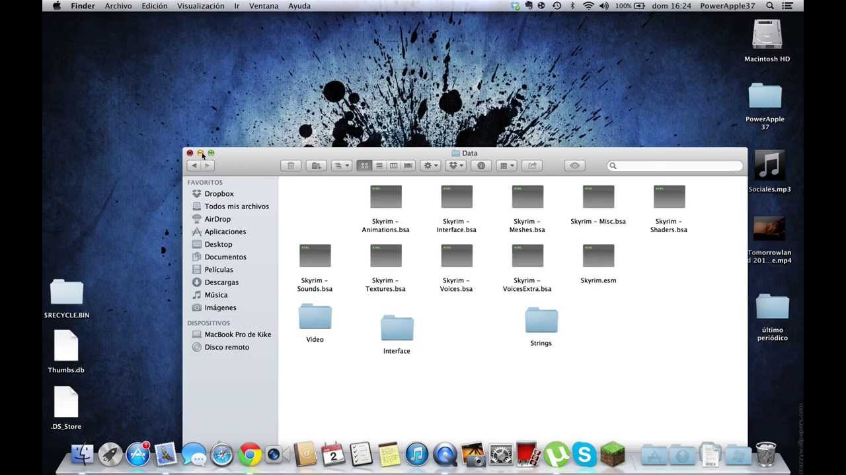Open the Edición menu

pos(155,6)
